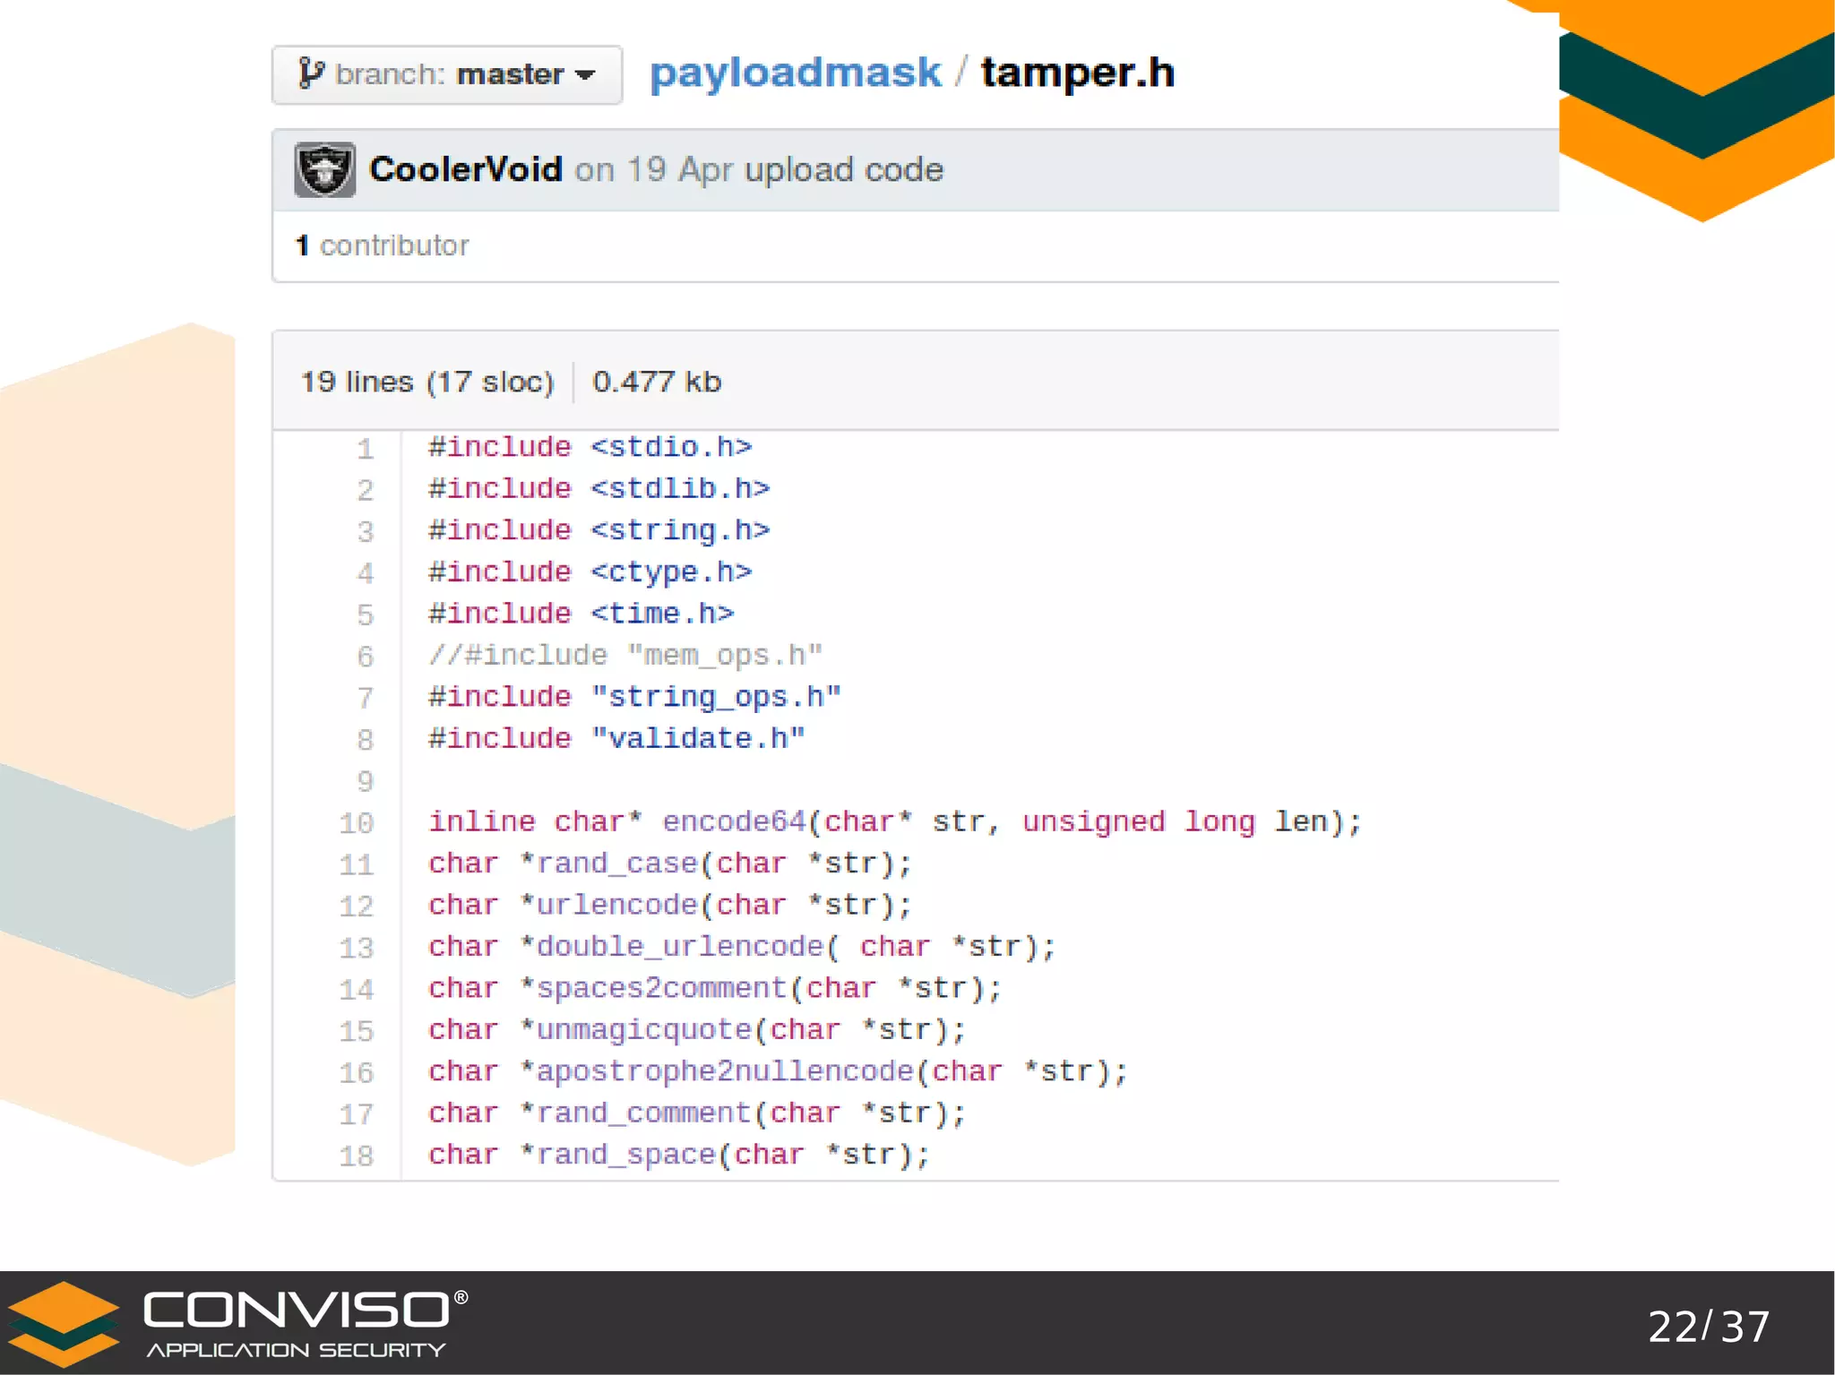The width and height of the screenshot is (1835, 1375).
Task: Click the Conviso logo icon in footer
Action: (63, 1323)
